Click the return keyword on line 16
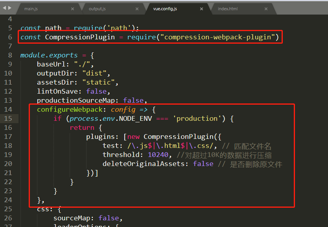328x227 pixels. tap(82, 127)
